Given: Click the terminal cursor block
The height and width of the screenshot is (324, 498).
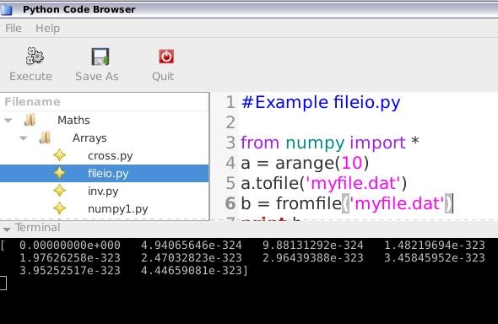Looking at the screenshot, I should click(x=3, y=283).
